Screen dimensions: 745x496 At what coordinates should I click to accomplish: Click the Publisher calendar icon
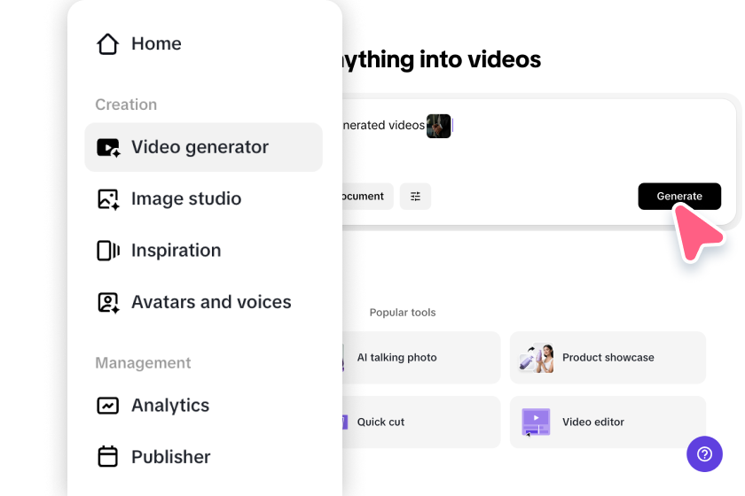coord(108,457)
